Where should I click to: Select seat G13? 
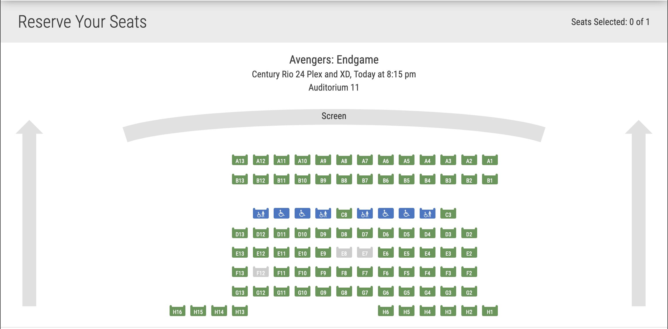click(240, 292)
